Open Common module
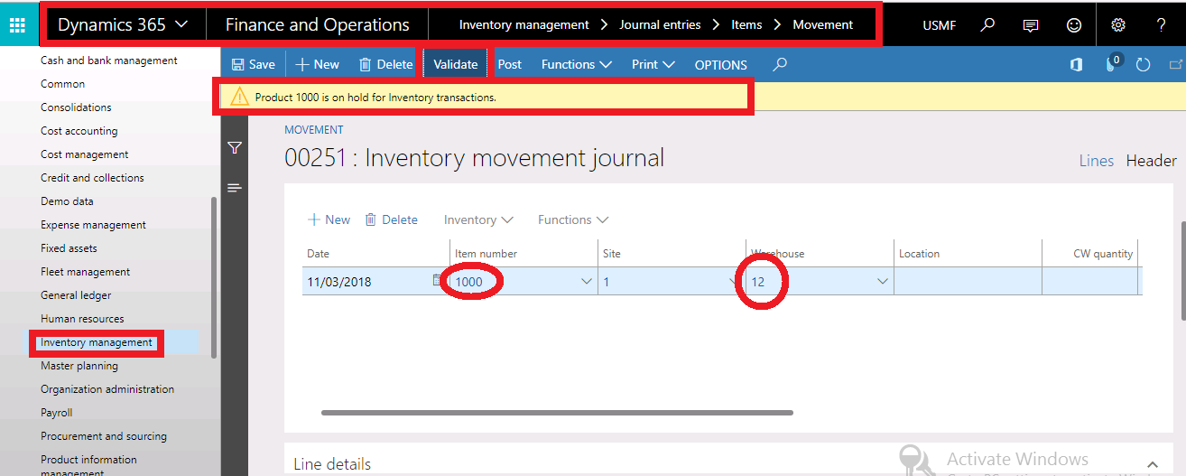The width and height of the screenshot is (1186, 476). [x=62, y=84]
